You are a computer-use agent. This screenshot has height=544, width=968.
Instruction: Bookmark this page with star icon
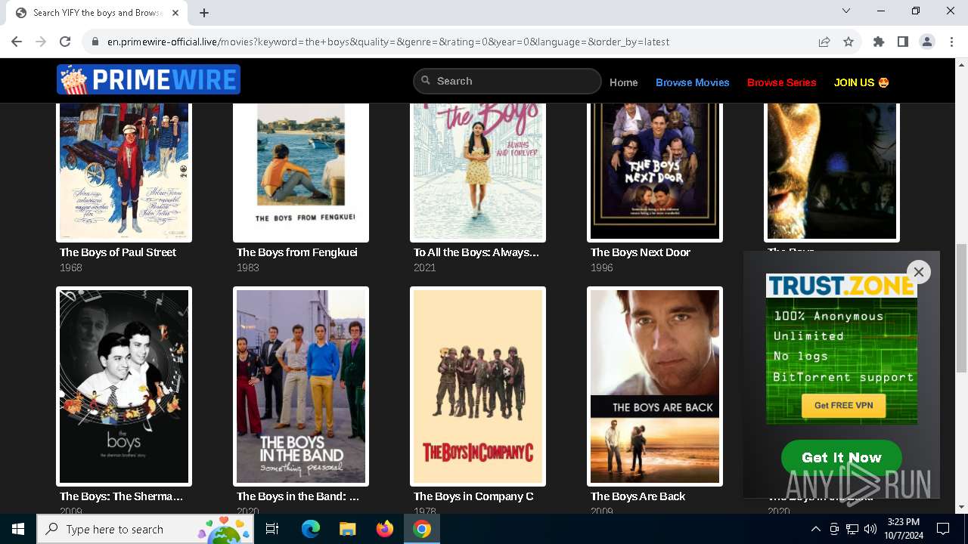(x=849, y=42)
